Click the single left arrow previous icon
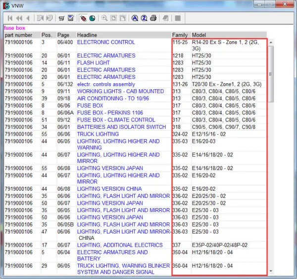This screenshot has width=297, height=279. click(28, 18)
